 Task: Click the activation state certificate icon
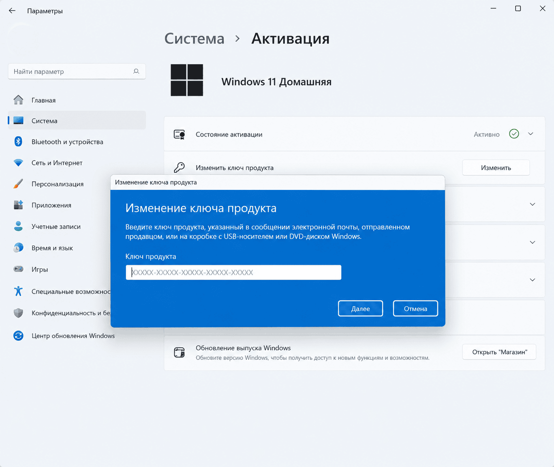click(179, 134)
